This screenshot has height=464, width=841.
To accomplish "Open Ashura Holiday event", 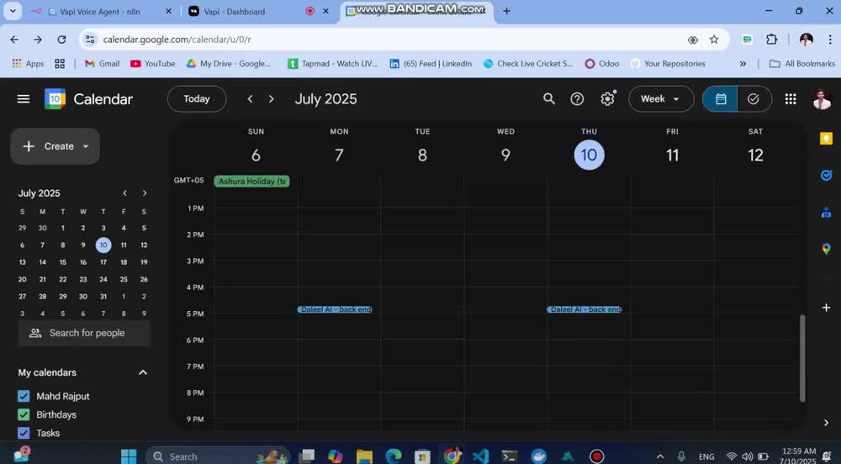I will coord(251,181).
